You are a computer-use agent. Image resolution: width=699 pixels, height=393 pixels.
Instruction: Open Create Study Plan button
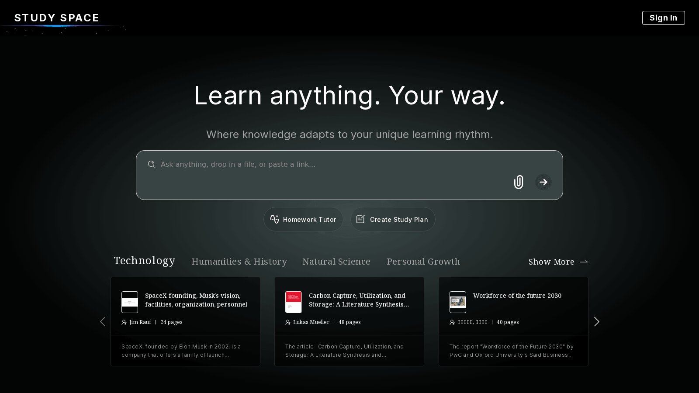(393, 219)
